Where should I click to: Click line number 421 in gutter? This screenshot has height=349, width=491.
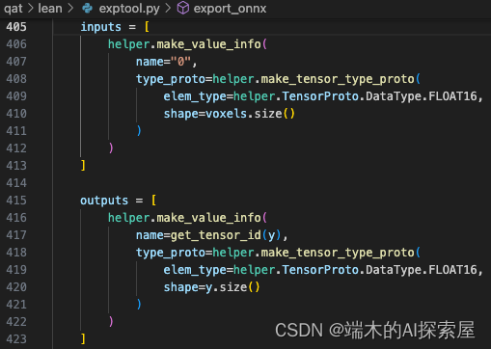pos(16,305)
